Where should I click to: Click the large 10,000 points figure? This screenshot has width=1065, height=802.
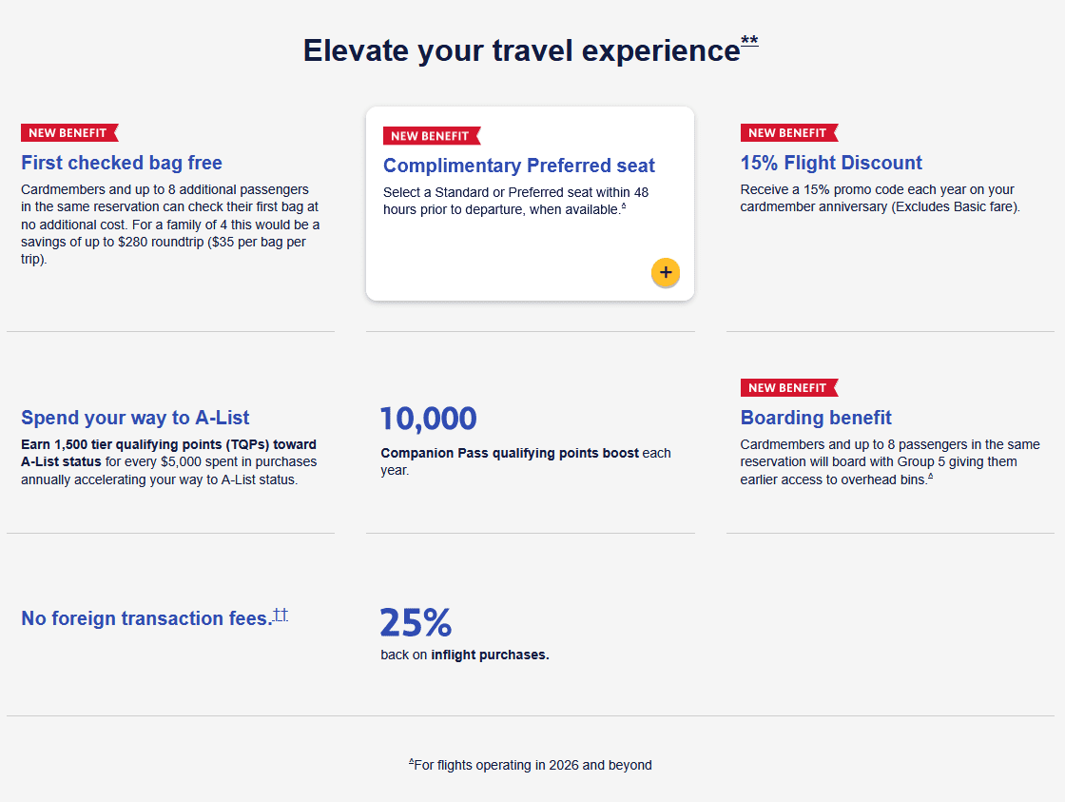429,419
